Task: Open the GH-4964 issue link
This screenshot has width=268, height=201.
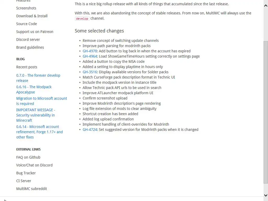Action: tap(90, 56)
